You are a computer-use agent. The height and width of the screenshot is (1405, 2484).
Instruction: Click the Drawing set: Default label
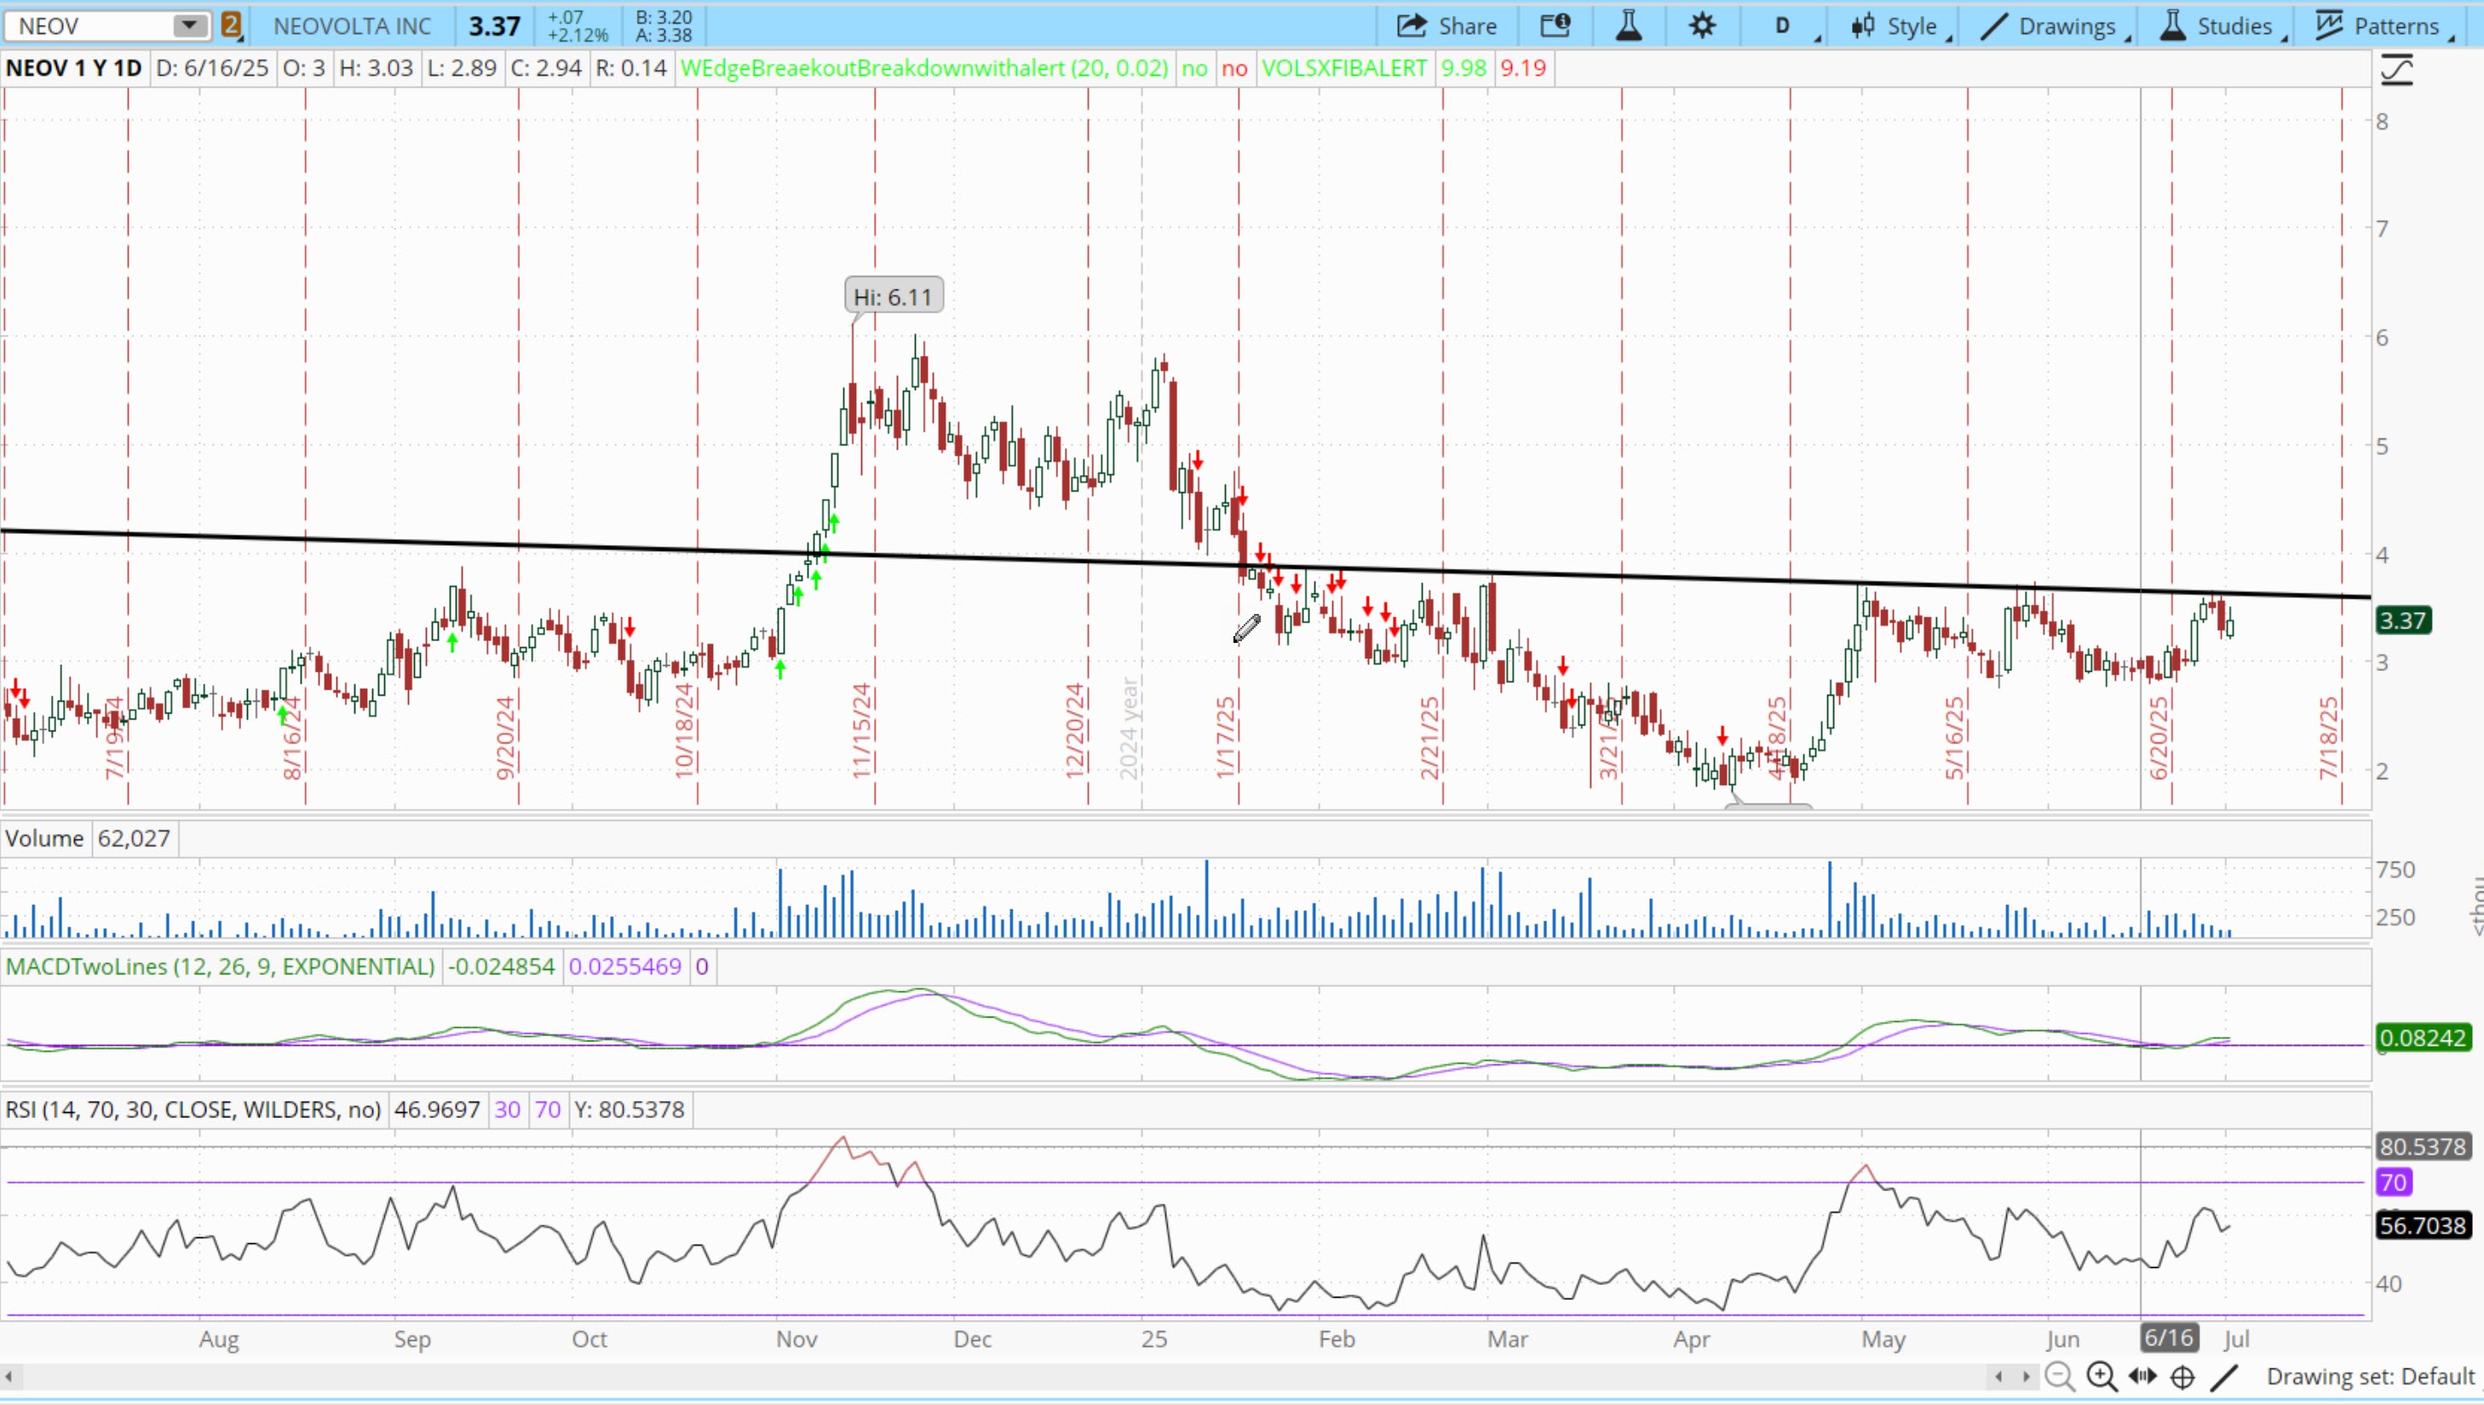tap(2369, 1376)
